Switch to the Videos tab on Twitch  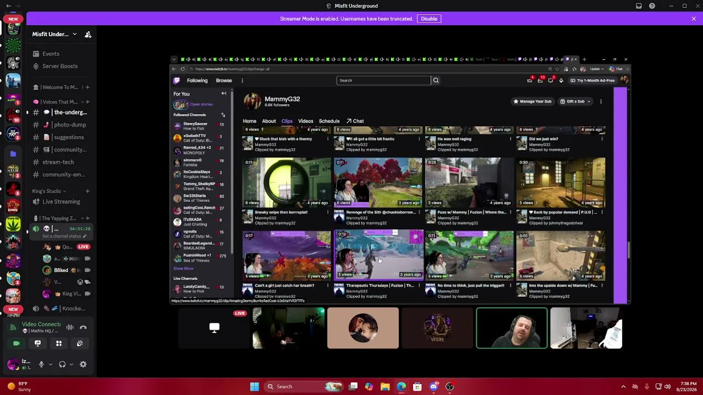pos(305,121)
